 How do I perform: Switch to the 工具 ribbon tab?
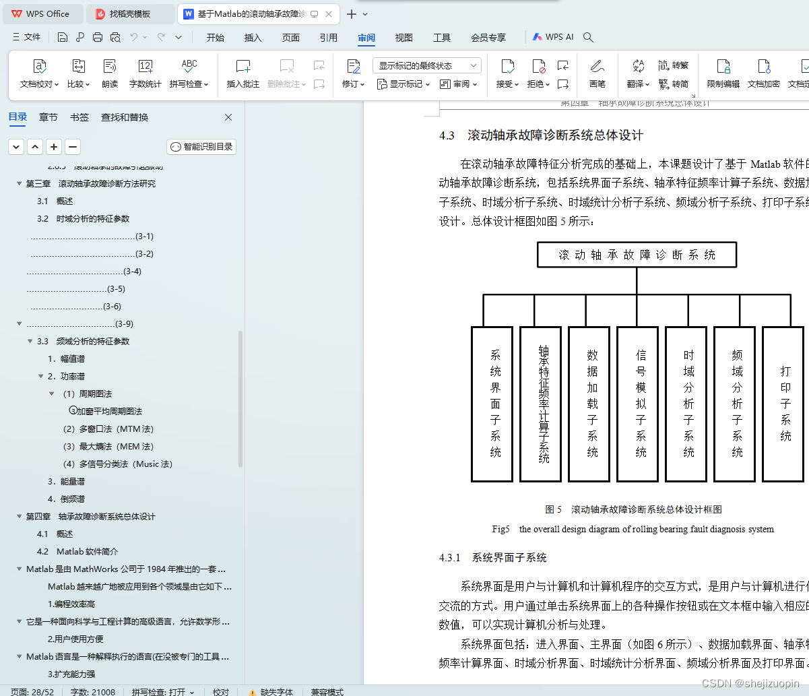coord(442,37)
